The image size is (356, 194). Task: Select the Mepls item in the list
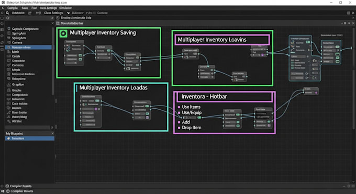click(16, 70)
